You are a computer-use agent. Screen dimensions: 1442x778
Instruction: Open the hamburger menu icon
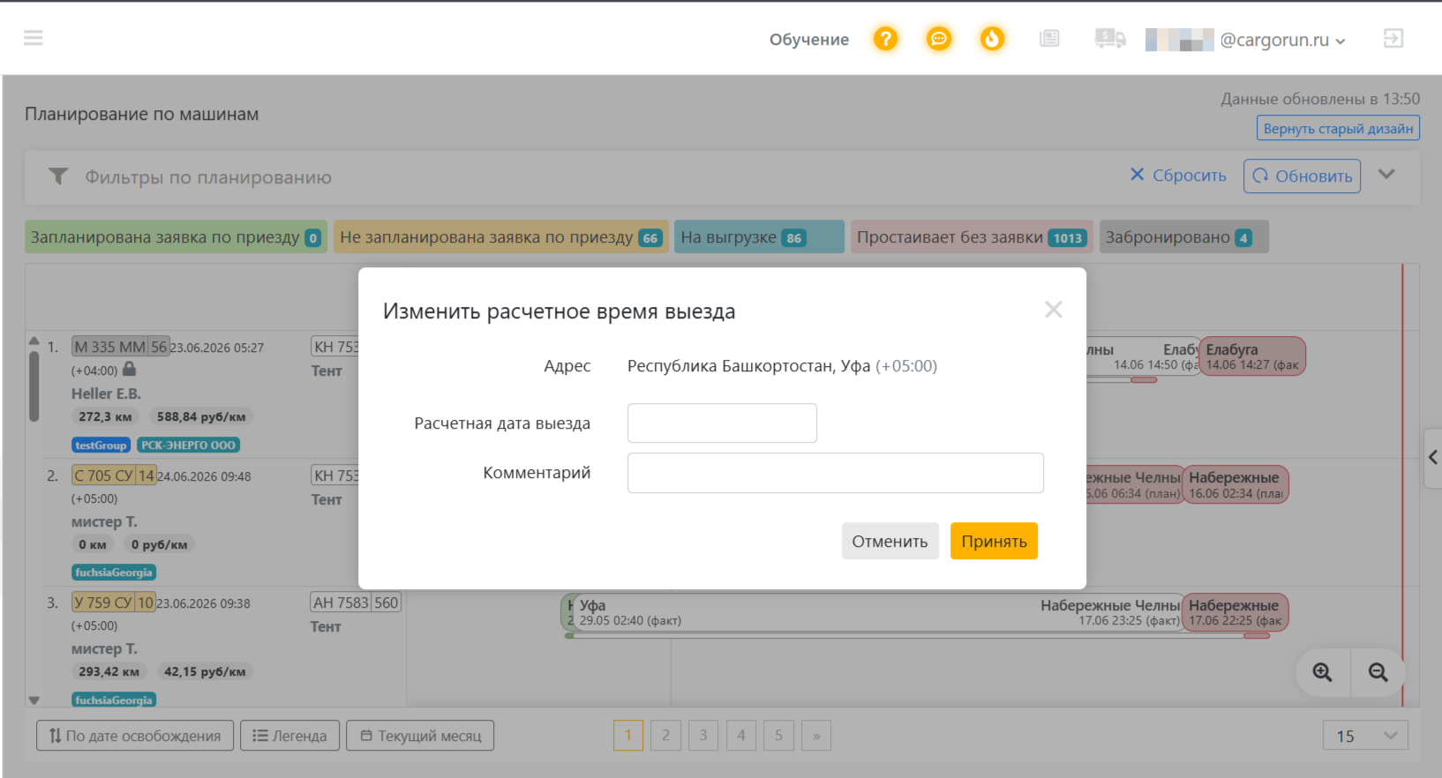pos(34,38)
